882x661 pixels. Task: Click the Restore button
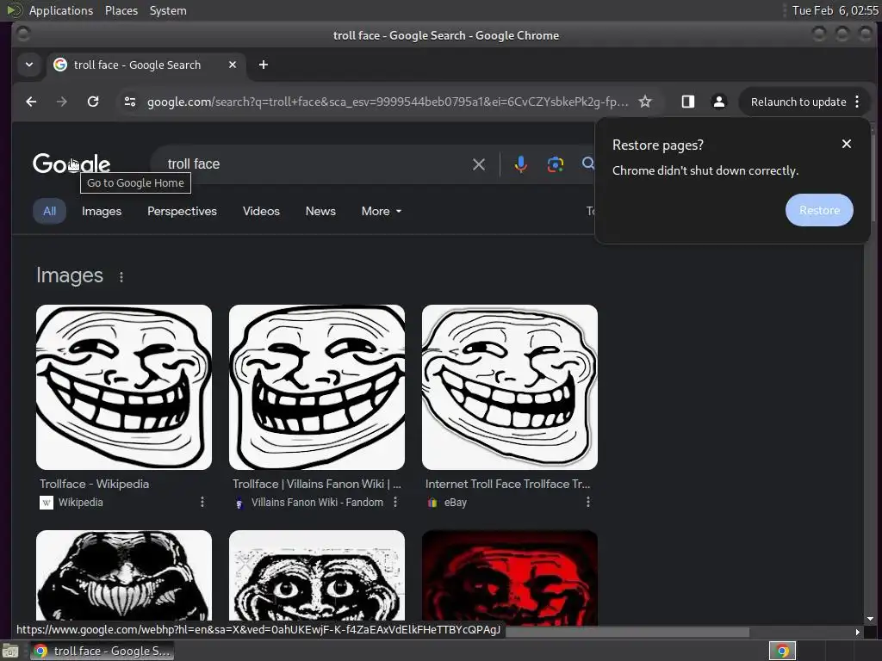coord(819,210)
